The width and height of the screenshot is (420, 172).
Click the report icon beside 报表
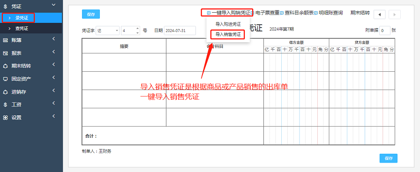coord(5,53)
